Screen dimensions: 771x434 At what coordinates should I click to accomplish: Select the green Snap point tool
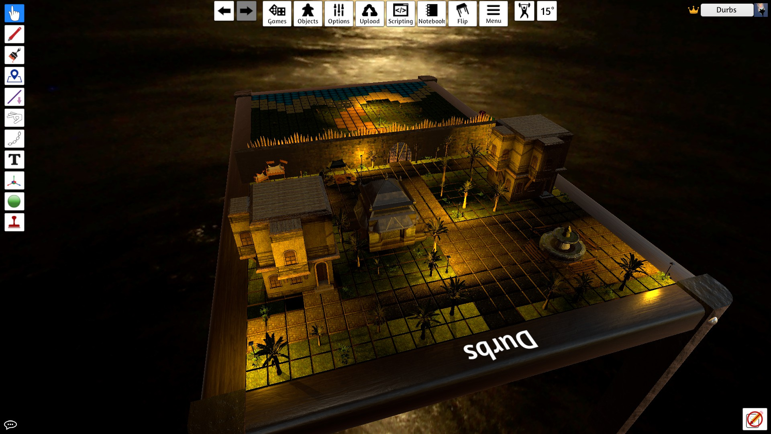click(x=14, y=201)
